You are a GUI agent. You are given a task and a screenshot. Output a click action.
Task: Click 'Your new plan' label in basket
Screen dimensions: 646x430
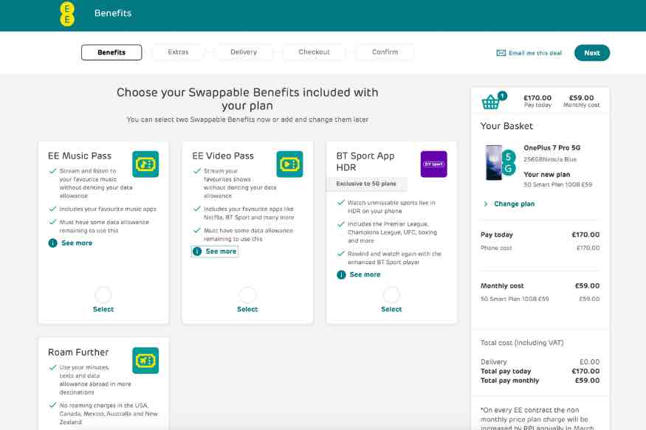547,175
